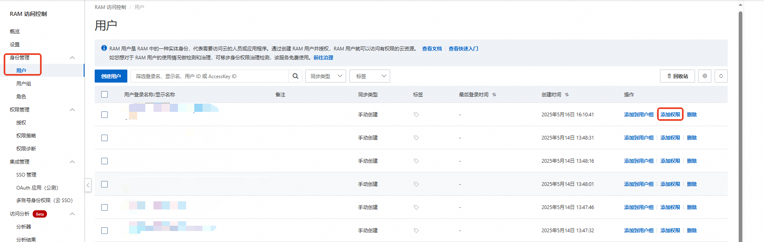Click RAM 访问控制 breadcrumb link

tap(110, 7)
